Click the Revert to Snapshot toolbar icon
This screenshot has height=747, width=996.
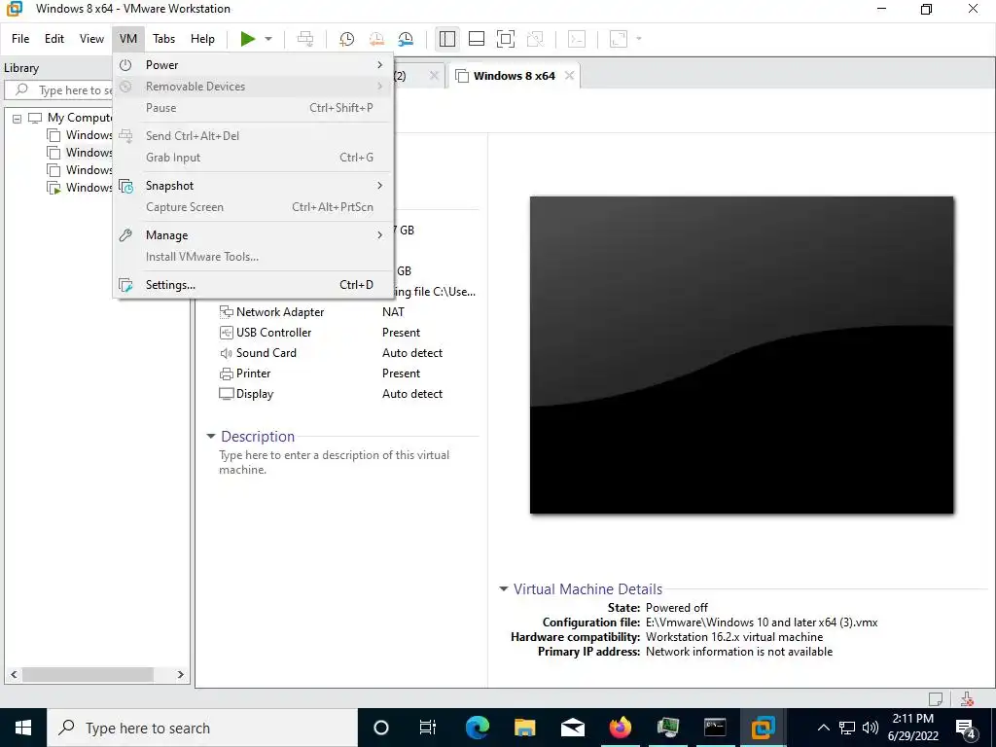click(376, 39)
